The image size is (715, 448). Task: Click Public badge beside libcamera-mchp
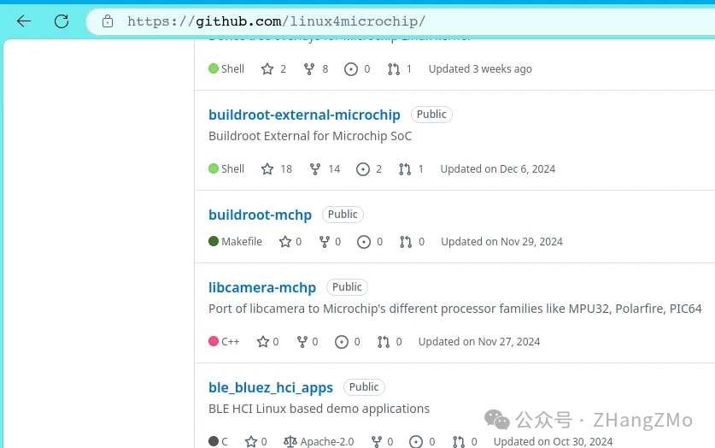(347, 287)
